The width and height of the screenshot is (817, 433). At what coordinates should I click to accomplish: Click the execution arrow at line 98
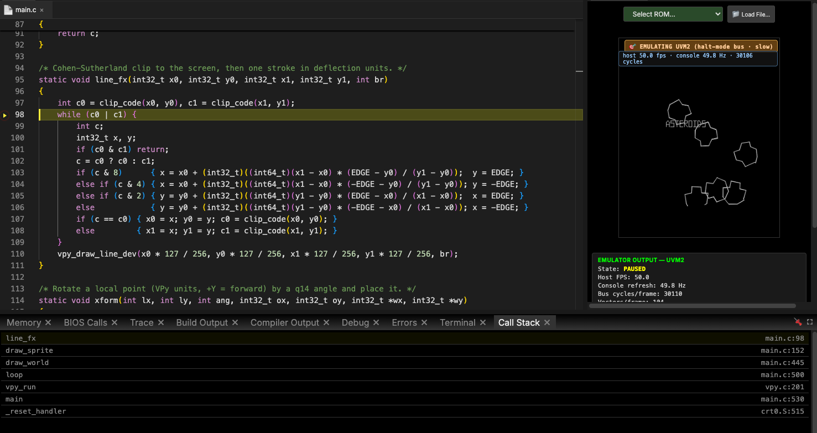(x=5, y=115)
